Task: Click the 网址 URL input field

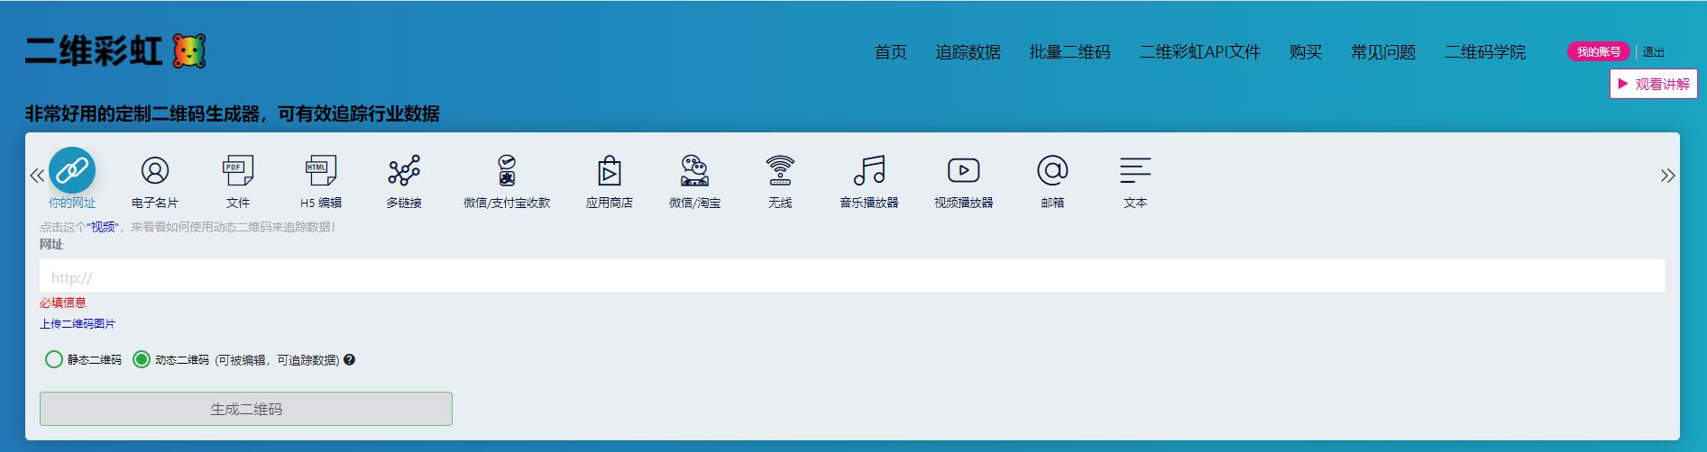Action: tap(852, 277)
